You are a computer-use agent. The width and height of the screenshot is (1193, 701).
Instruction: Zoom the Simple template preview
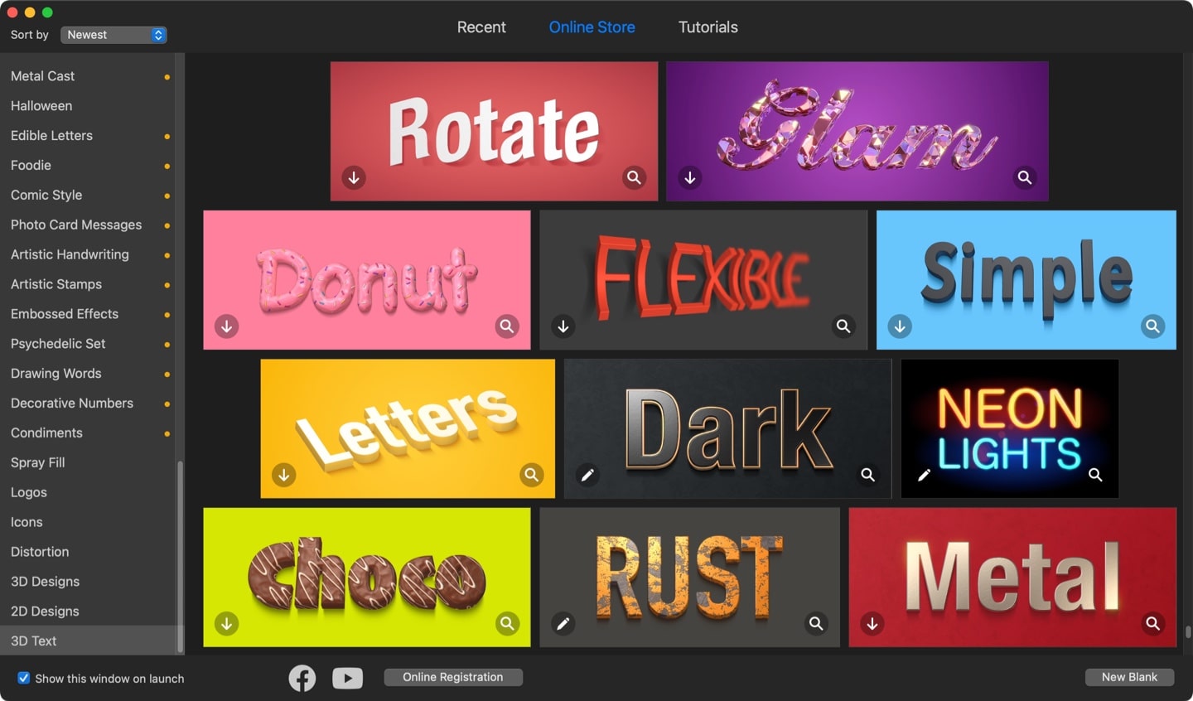pos(1152,326)
